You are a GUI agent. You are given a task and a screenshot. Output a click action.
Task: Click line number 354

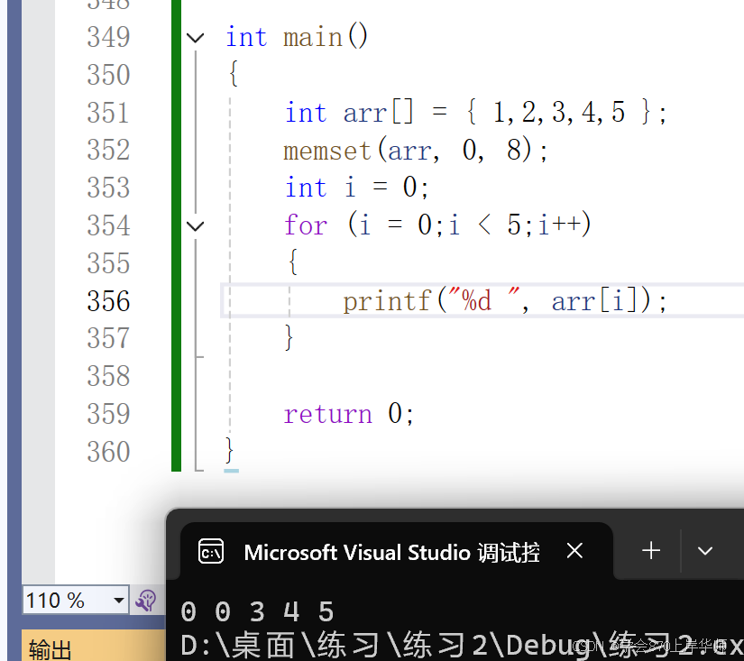(108, 225)
